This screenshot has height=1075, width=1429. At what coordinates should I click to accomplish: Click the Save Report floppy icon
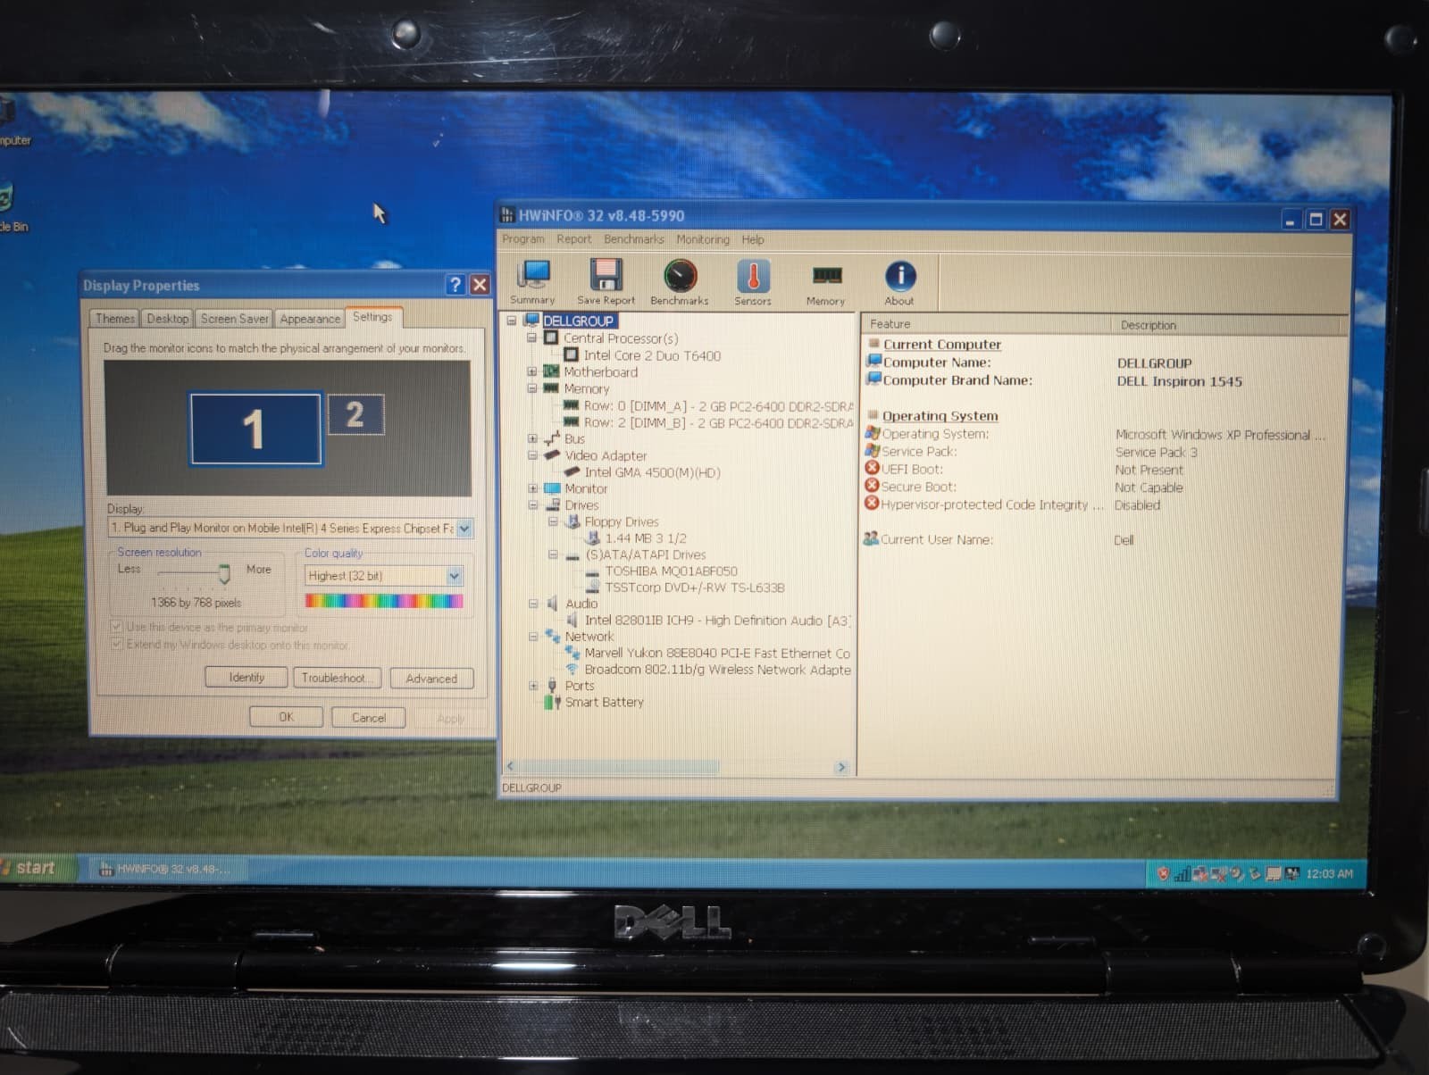[x=606, y=281]
